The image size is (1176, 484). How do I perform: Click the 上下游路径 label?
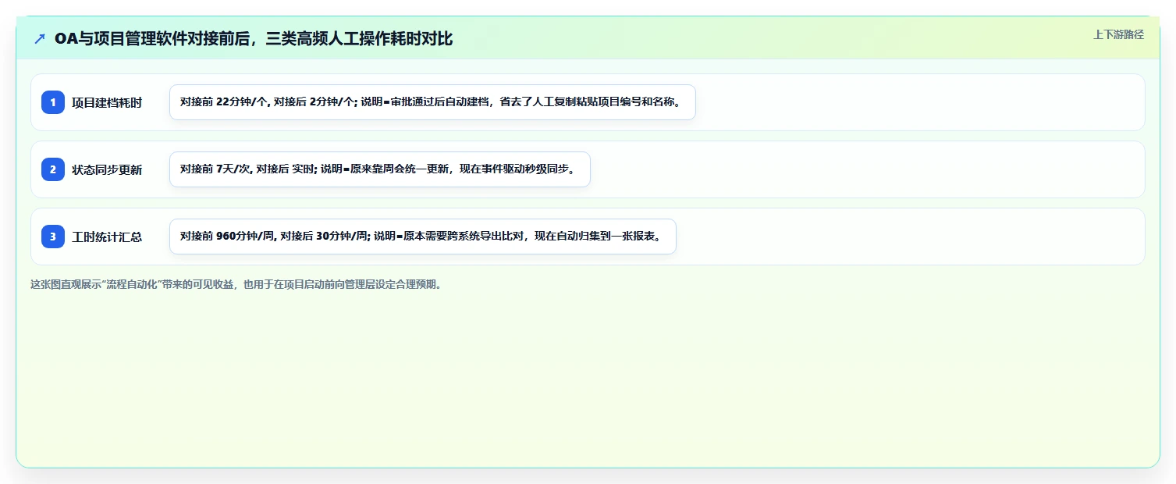coord(1118,34)
